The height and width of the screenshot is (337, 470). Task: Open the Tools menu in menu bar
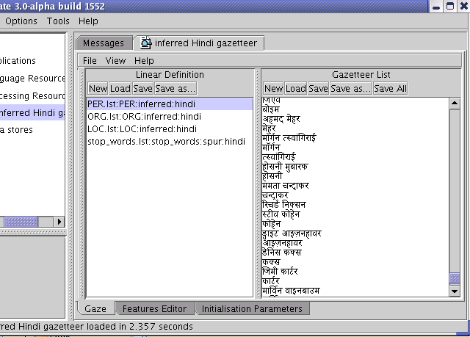(x=58, y=21)
